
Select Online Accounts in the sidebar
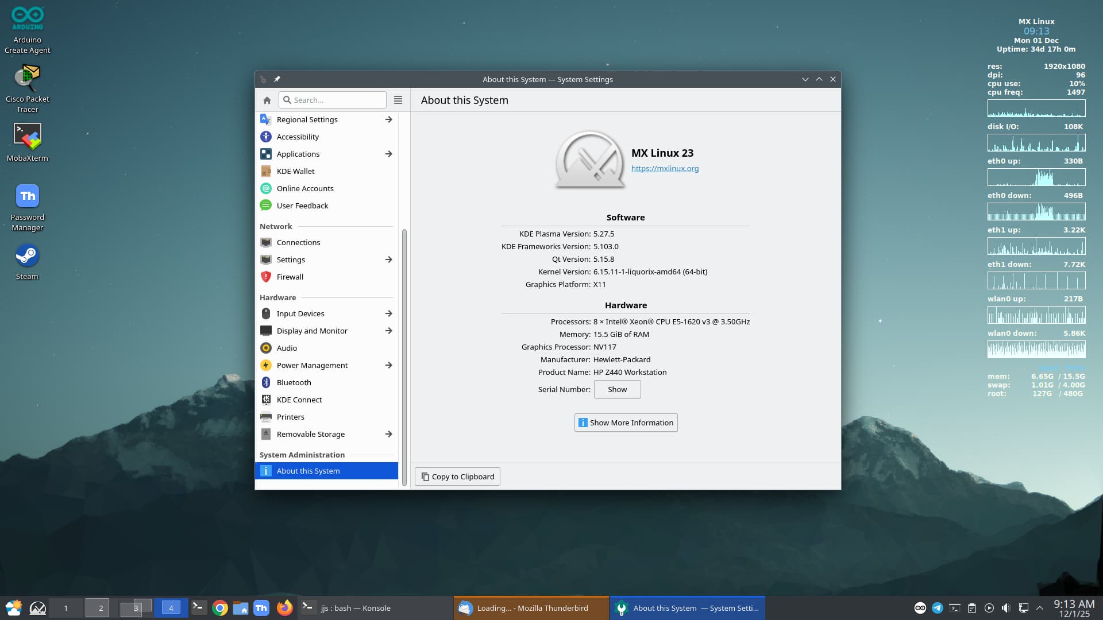(304, 188)
